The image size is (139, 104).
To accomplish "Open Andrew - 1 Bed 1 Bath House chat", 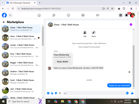I will pyautogui.click(x=21, y=73).
